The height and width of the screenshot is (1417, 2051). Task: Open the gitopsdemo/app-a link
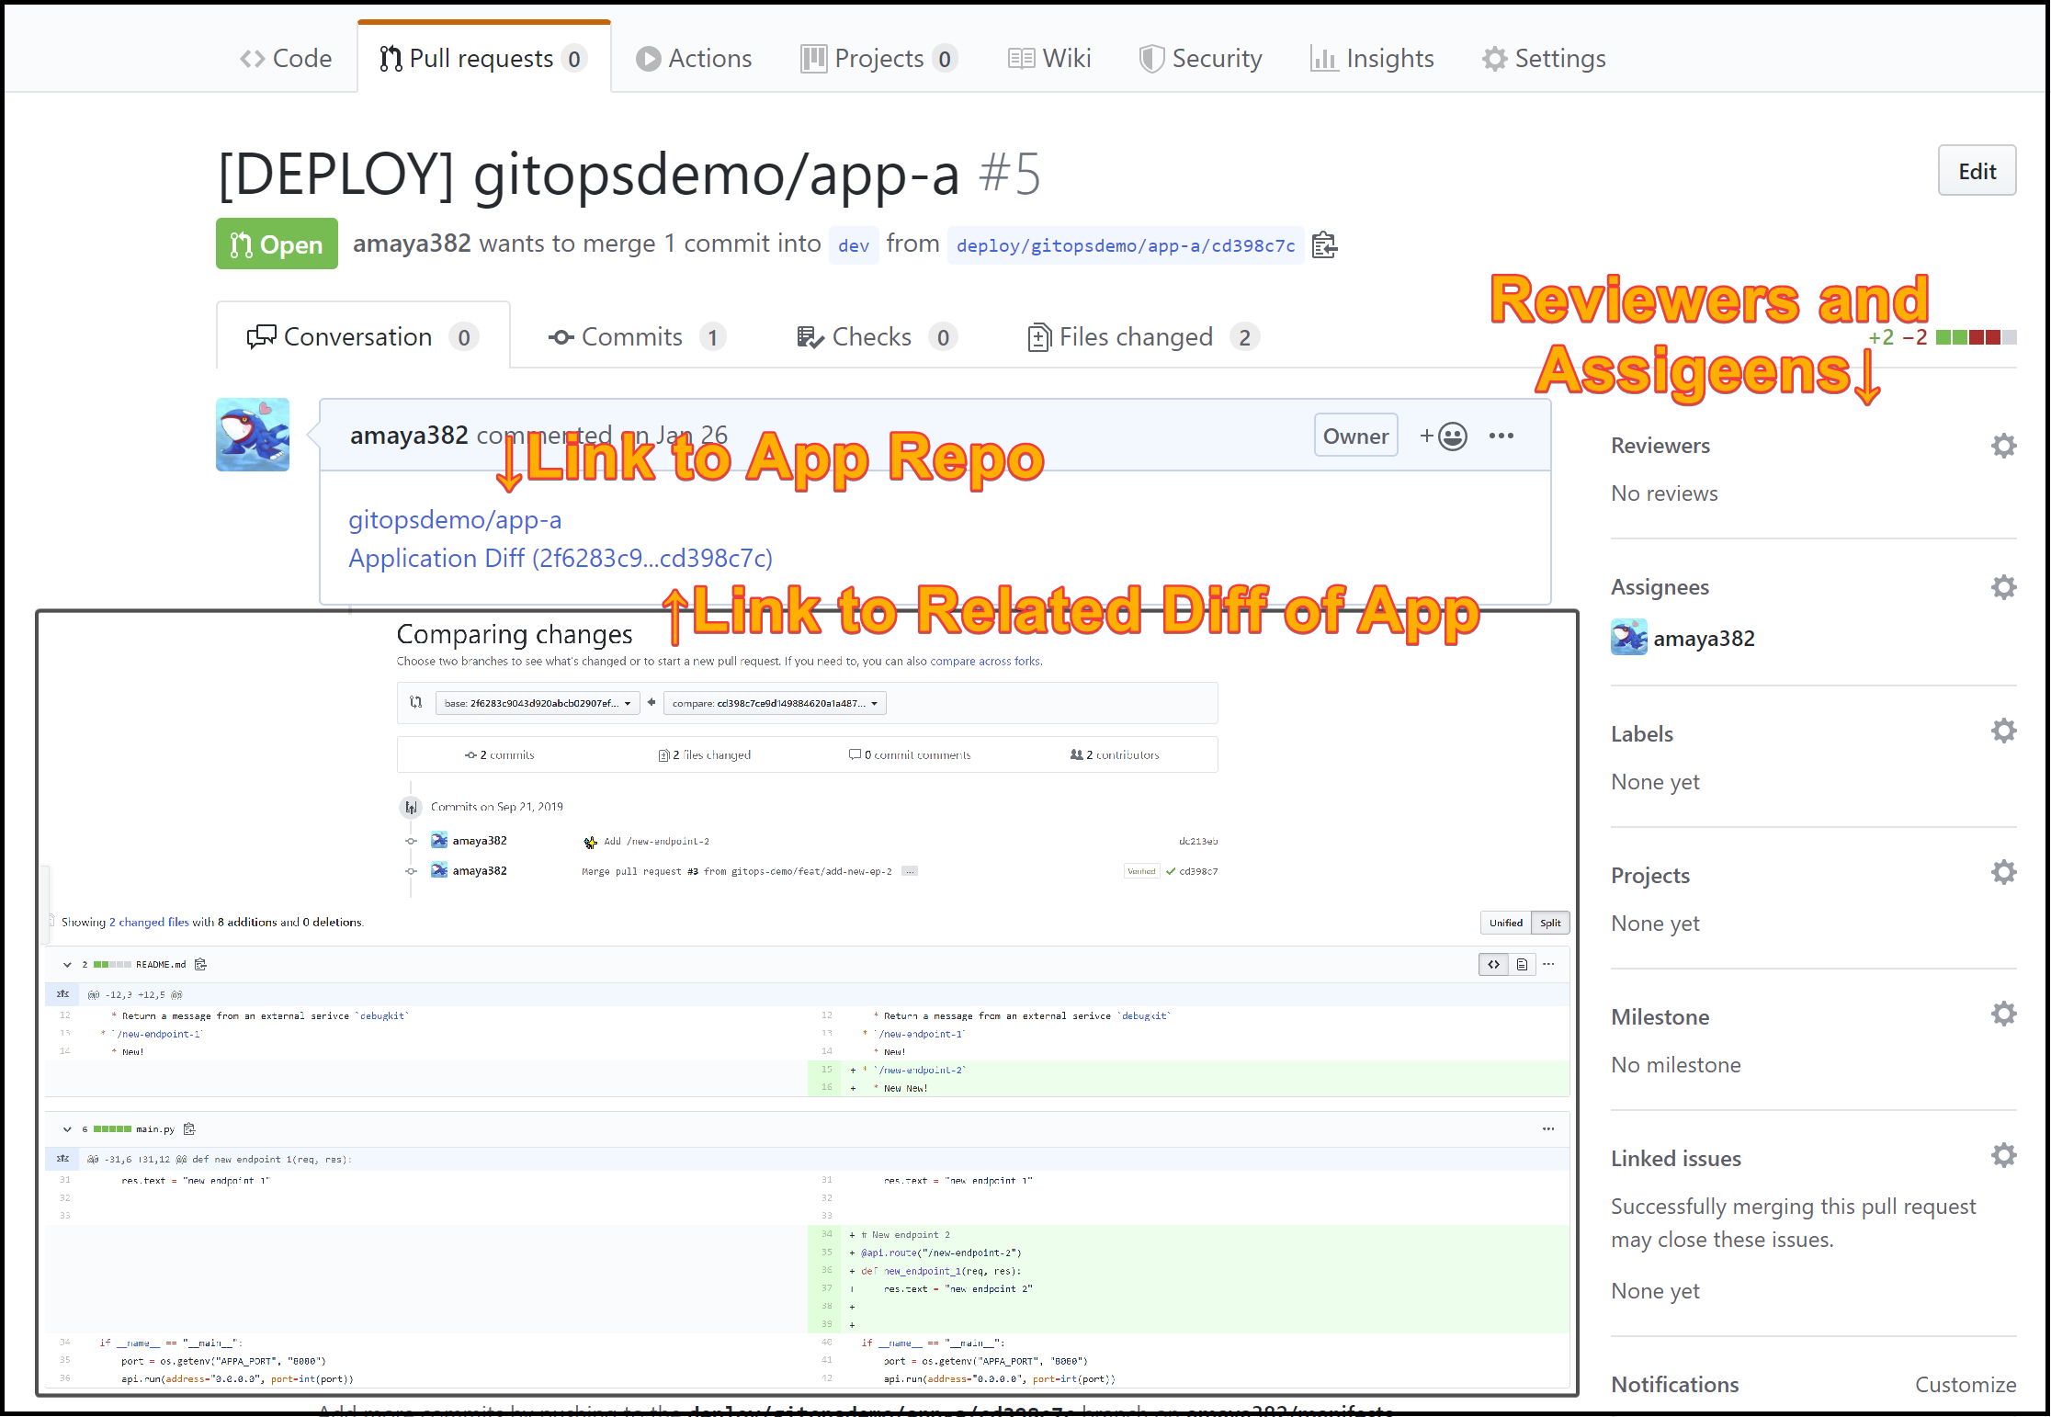pos(454,520)
